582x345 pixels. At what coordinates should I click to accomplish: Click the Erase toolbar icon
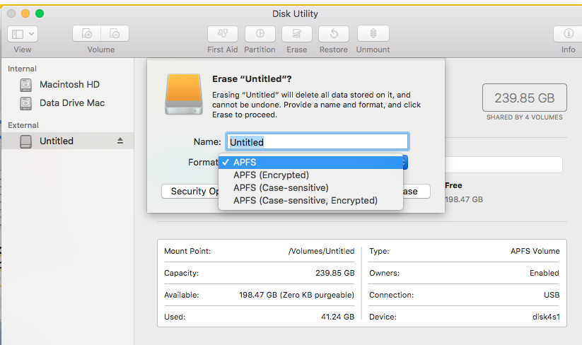click(297, 34)
